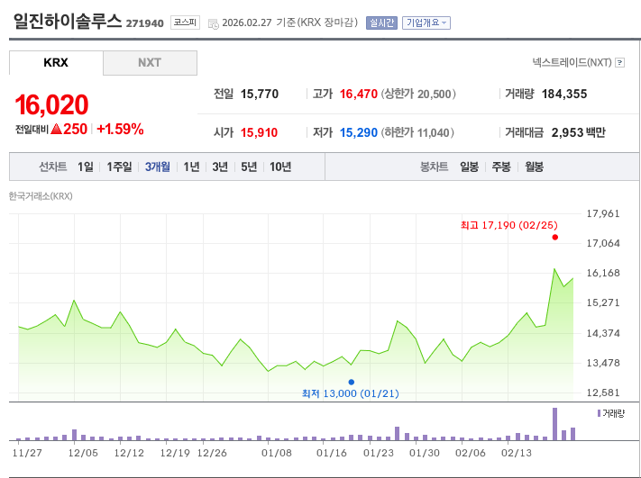Toggle the 실시간 real-time button

coord(381,23)
